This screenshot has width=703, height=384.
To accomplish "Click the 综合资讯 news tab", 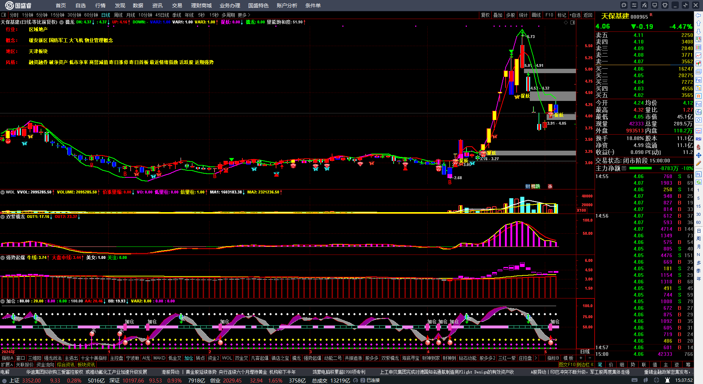I will point(66,365).
